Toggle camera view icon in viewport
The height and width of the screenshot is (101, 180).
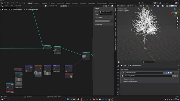tap(177, 24)
